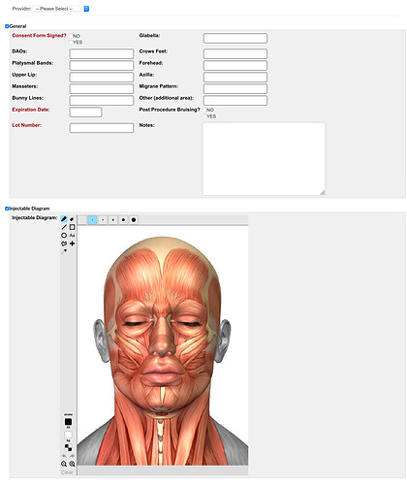Open the Provider Please Select dropdown

[61, 9]
